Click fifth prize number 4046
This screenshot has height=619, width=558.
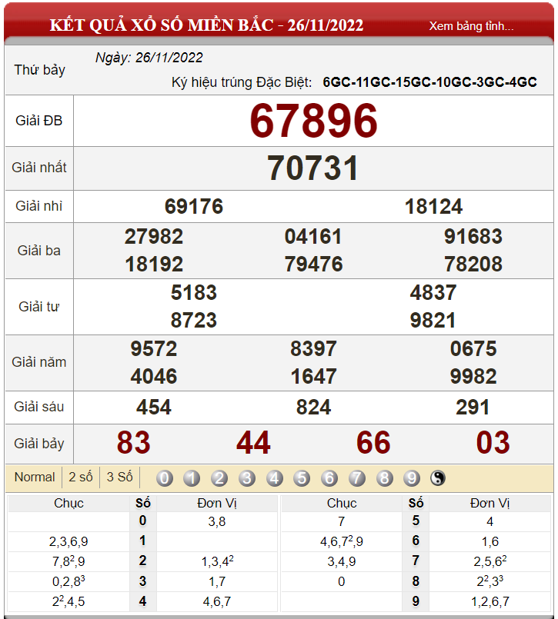(x=154, y=376)
